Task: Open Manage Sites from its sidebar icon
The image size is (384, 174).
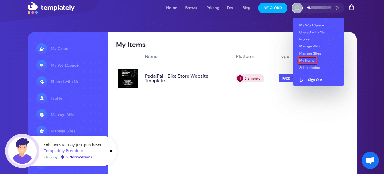Action: click(42, 131)
